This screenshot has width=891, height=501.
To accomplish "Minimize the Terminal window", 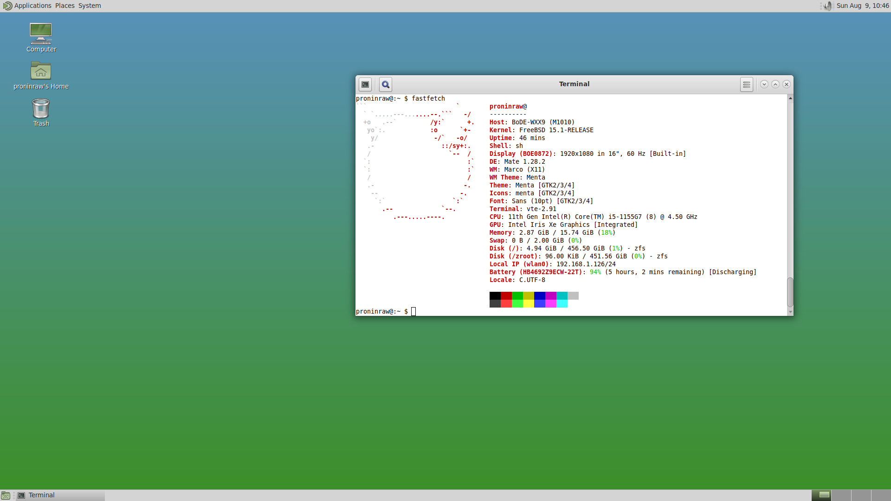I will [764, 84].
